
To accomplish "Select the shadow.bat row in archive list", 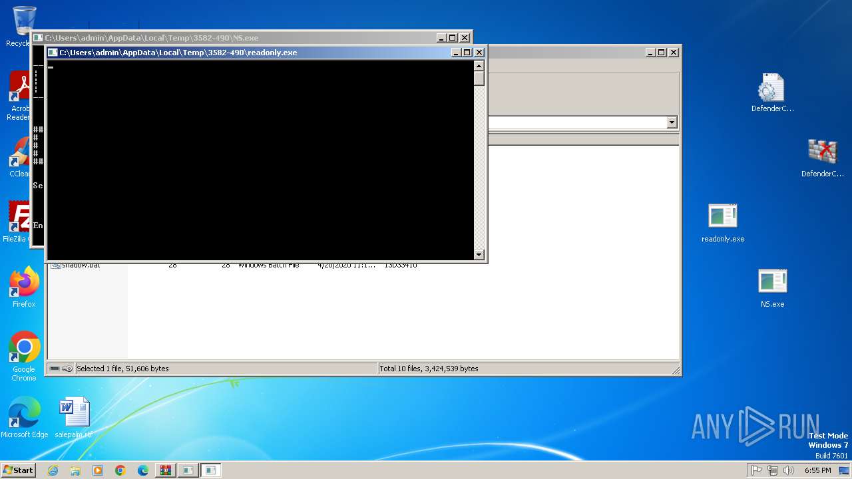I will 233,265.
